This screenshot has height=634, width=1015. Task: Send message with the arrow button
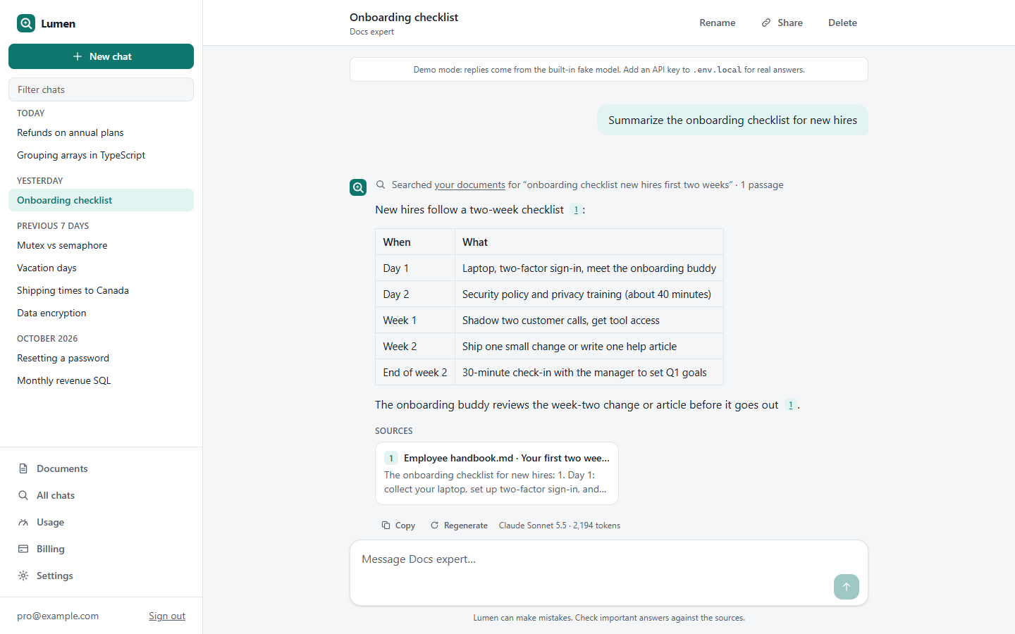click(847, 587)
